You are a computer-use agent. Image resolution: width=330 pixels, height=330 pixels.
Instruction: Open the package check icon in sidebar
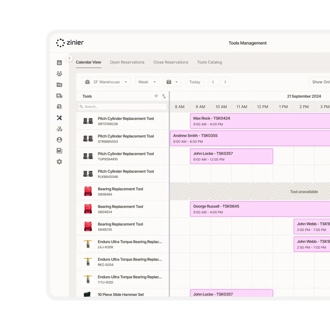click(x=59, y=107)
